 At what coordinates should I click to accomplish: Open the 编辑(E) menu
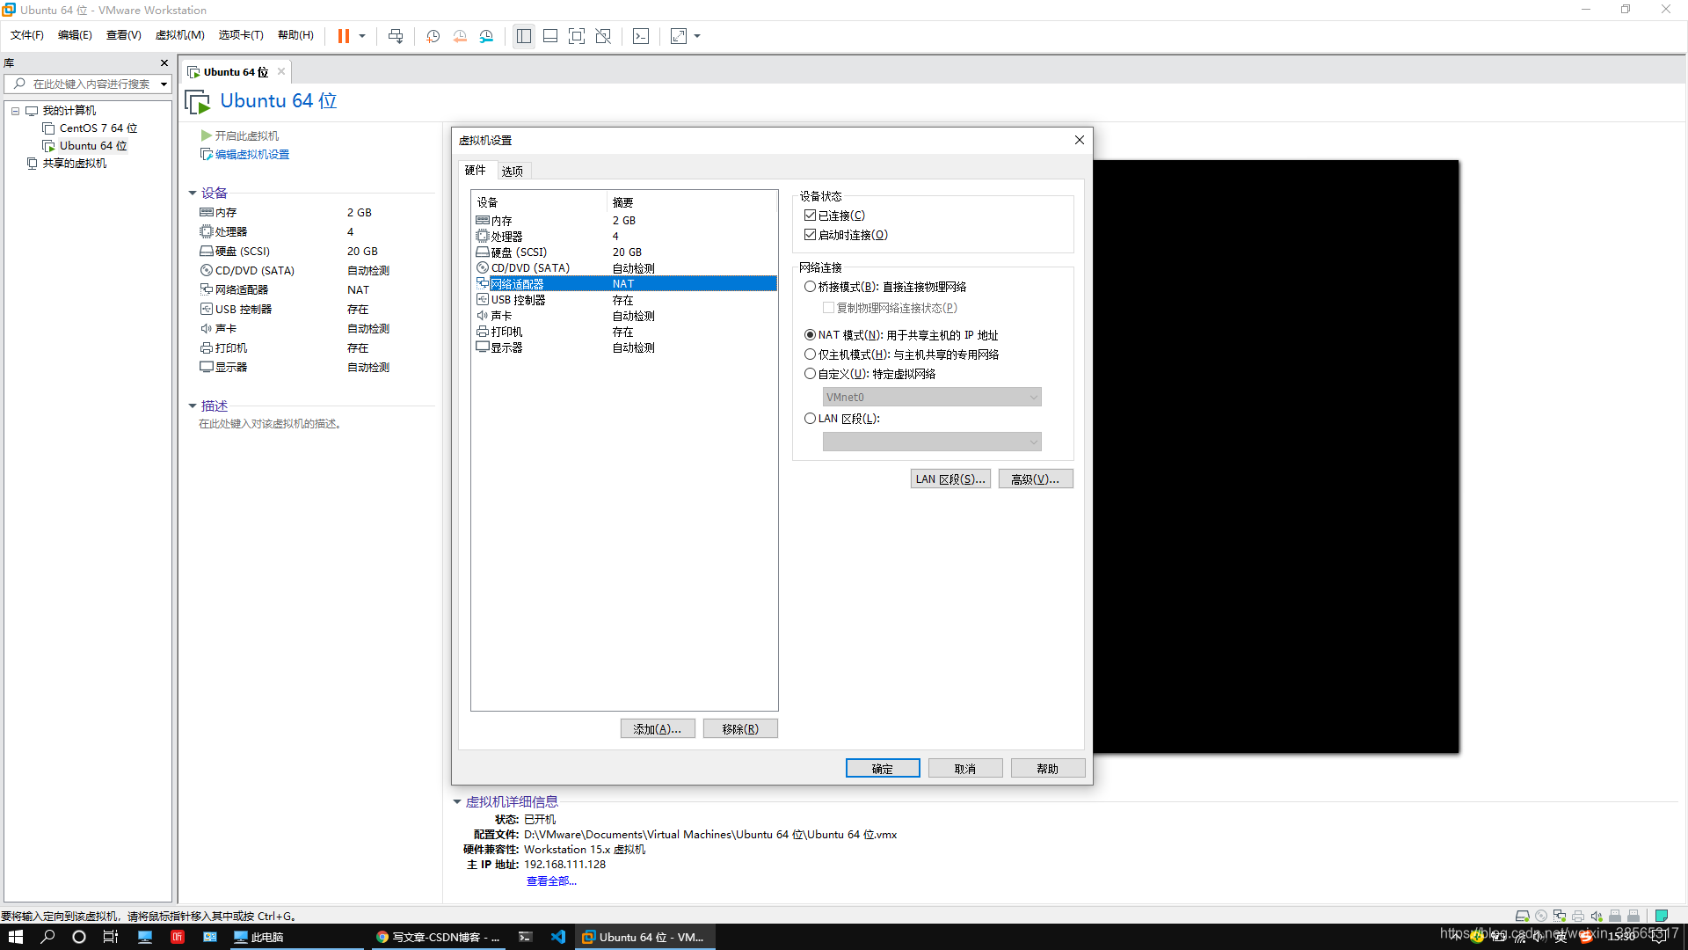75,35
